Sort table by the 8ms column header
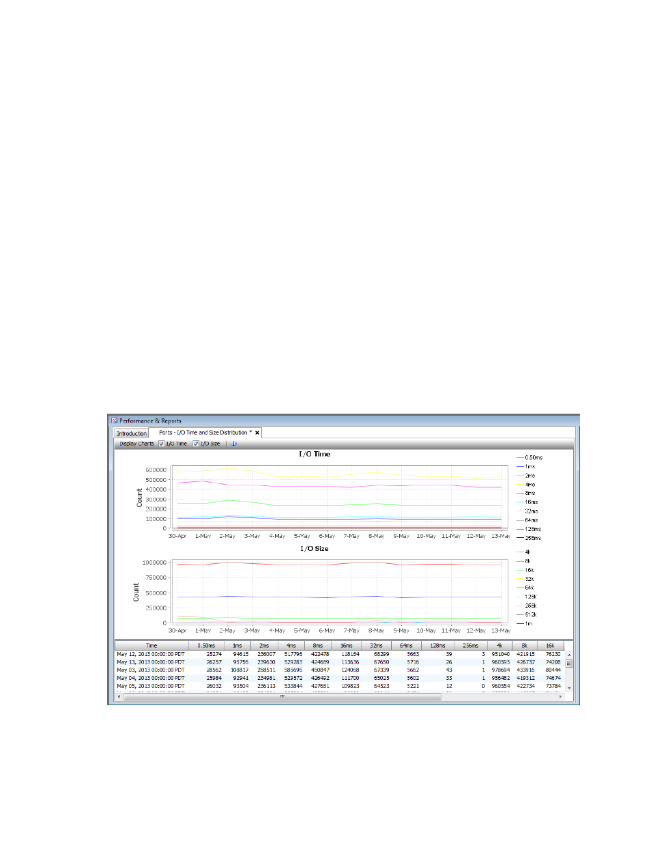Image resolution: width=651 pixels, height=867 pixels. point(318,645)
